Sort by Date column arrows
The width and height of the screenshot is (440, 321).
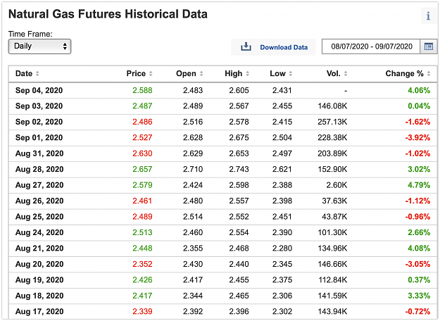[x=37, y=73]
